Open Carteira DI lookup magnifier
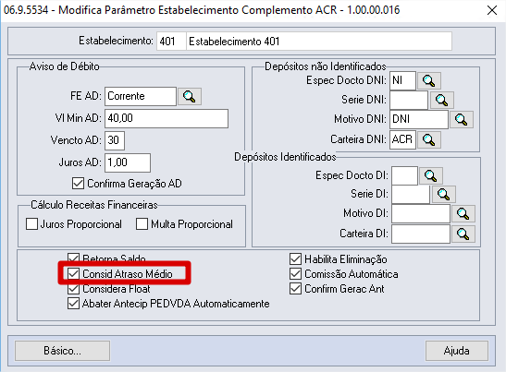Image resolution: width=506 pixels, height=372 pixels. [x=463, y=234]
